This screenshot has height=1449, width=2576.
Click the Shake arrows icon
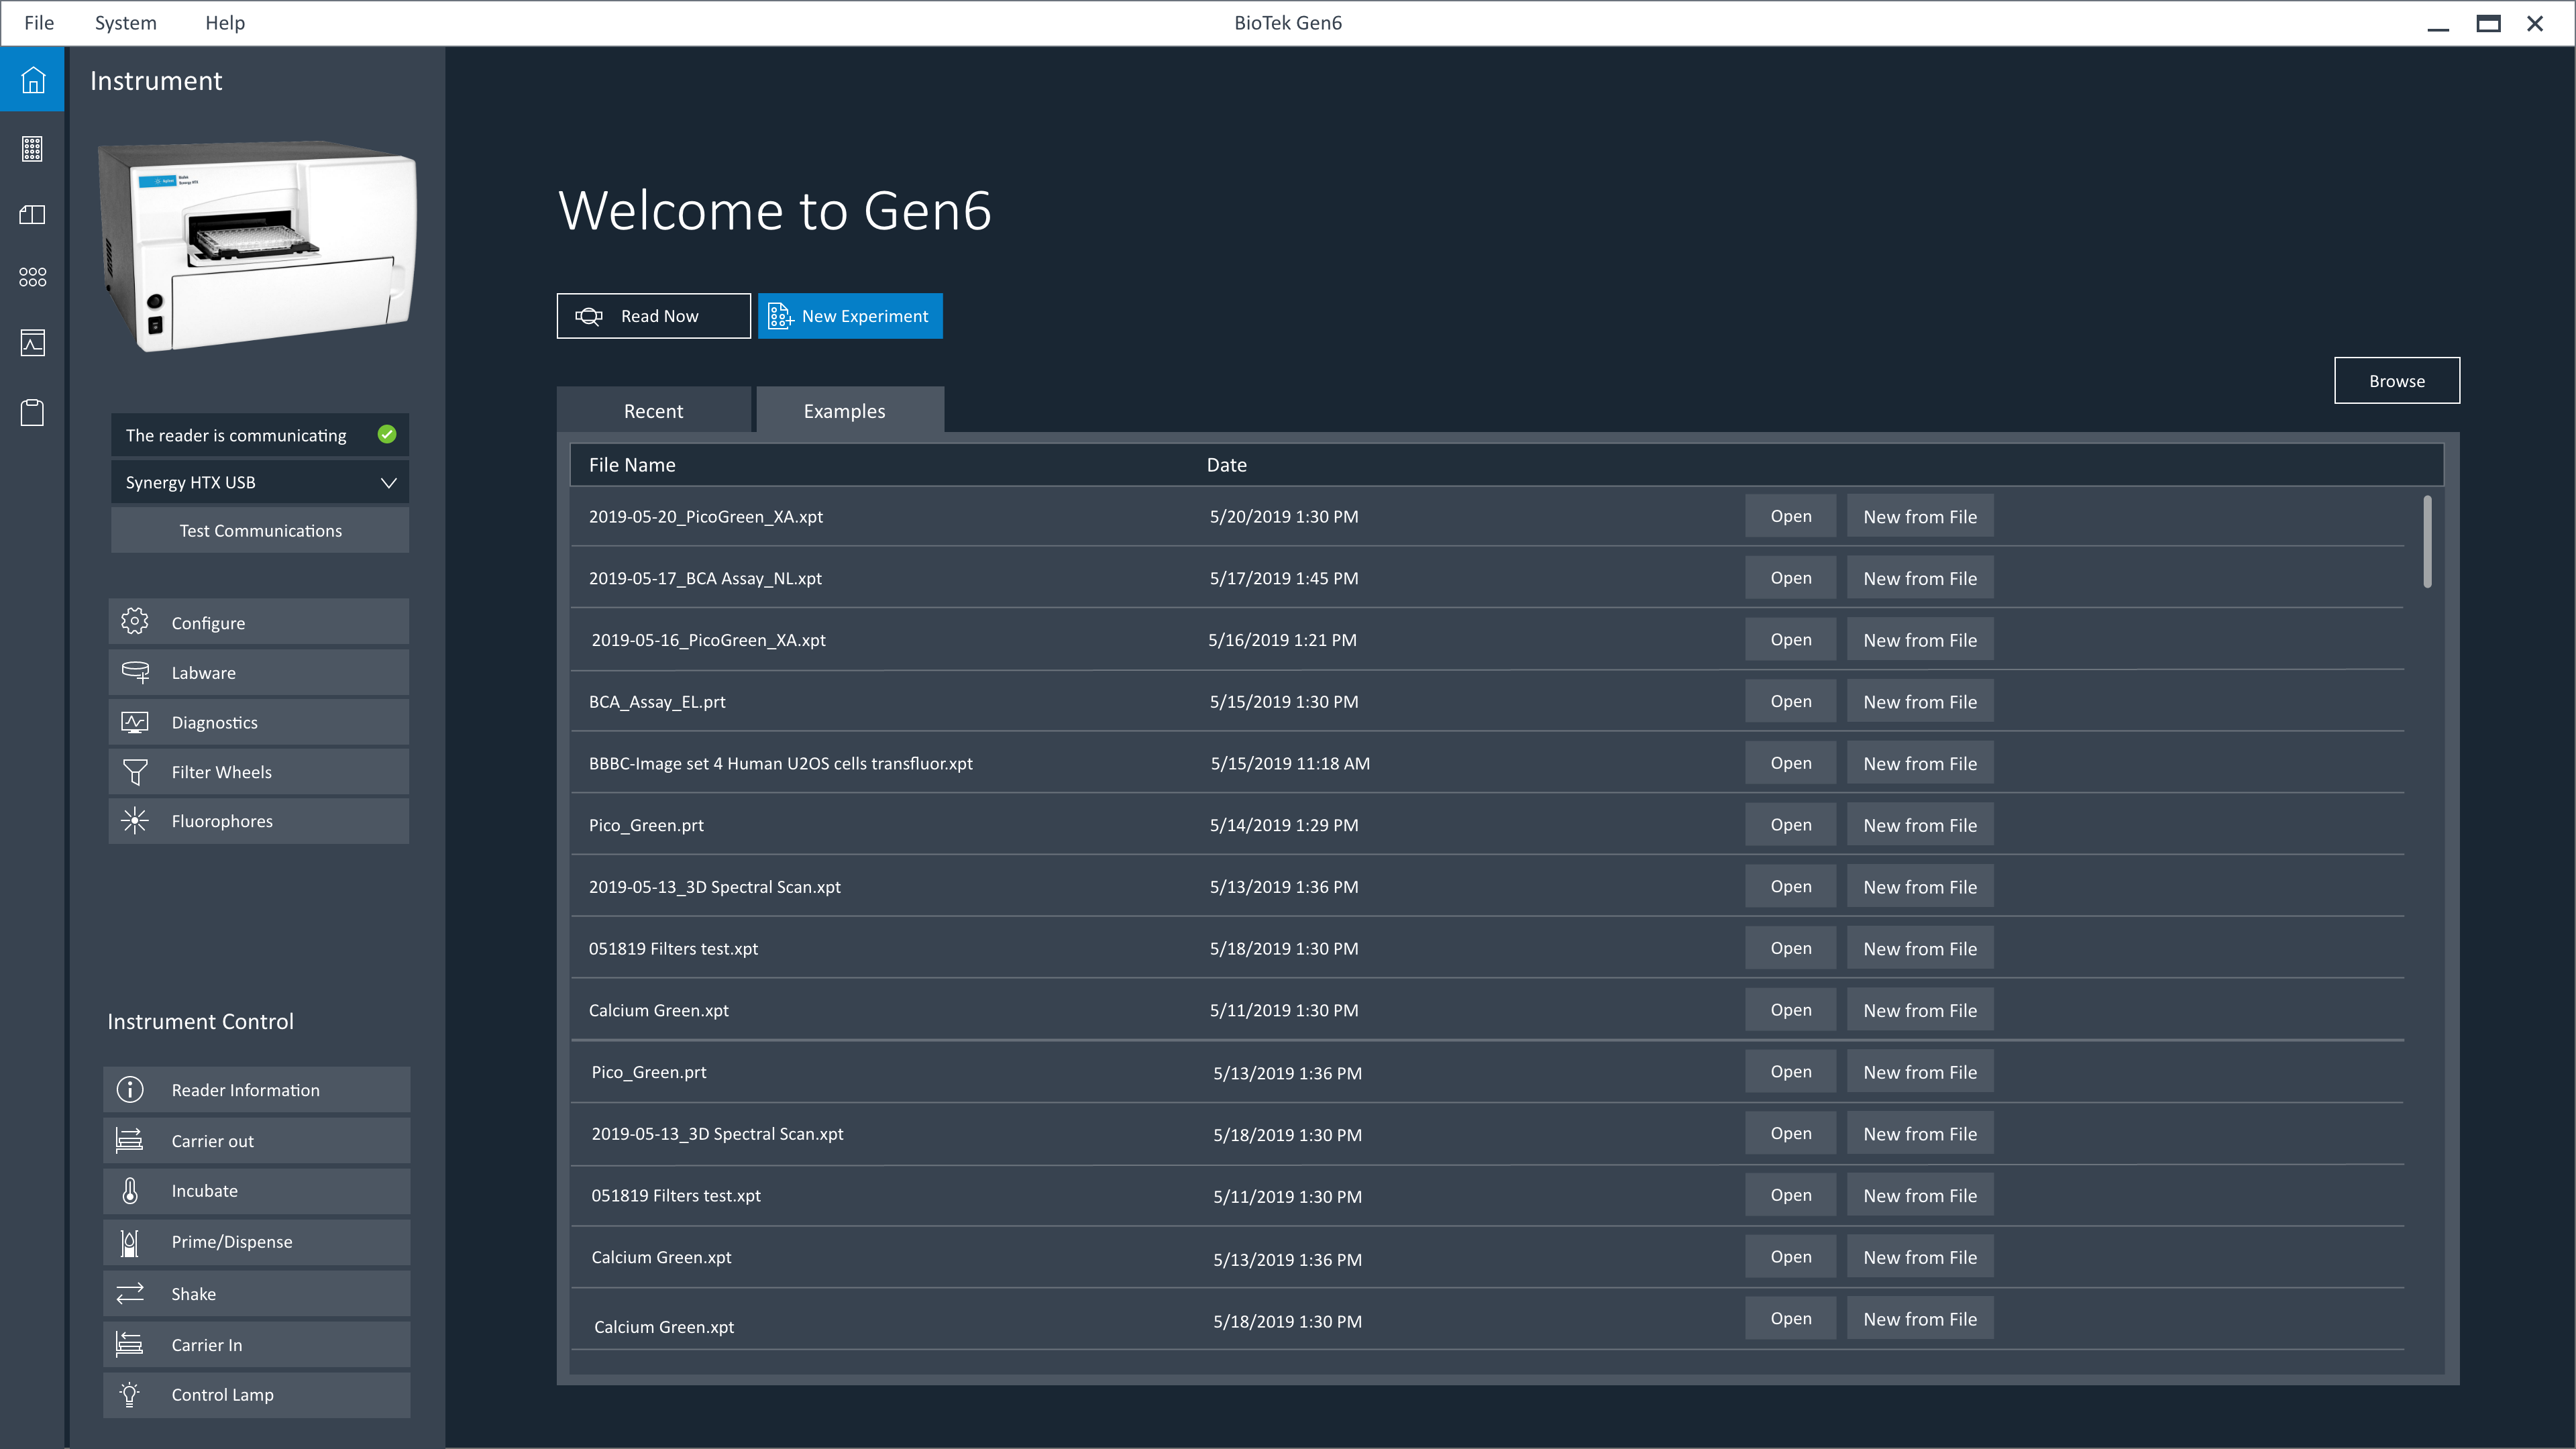(130, 1293)
